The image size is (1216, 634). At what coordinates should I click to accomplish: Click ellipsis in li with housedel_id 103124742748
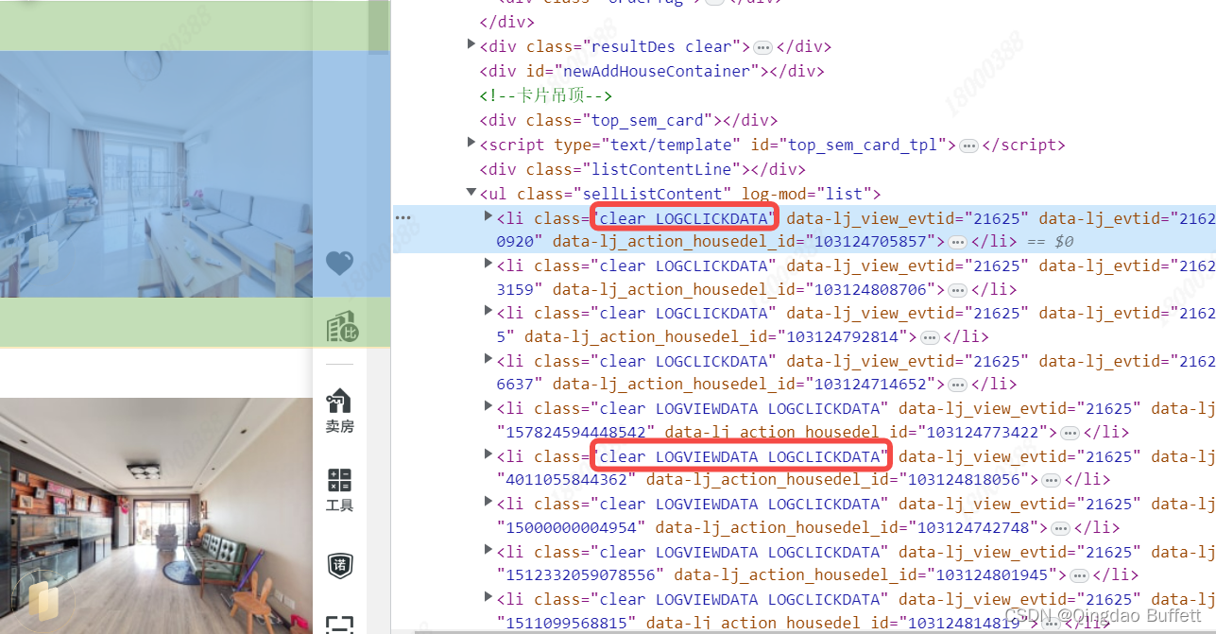(1060, 528)
